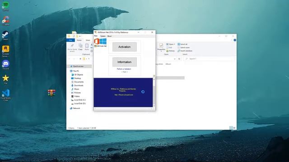This screenshot has width=289, height=162.
Task: Switch to details view icon in status bar
Action: 231,128
